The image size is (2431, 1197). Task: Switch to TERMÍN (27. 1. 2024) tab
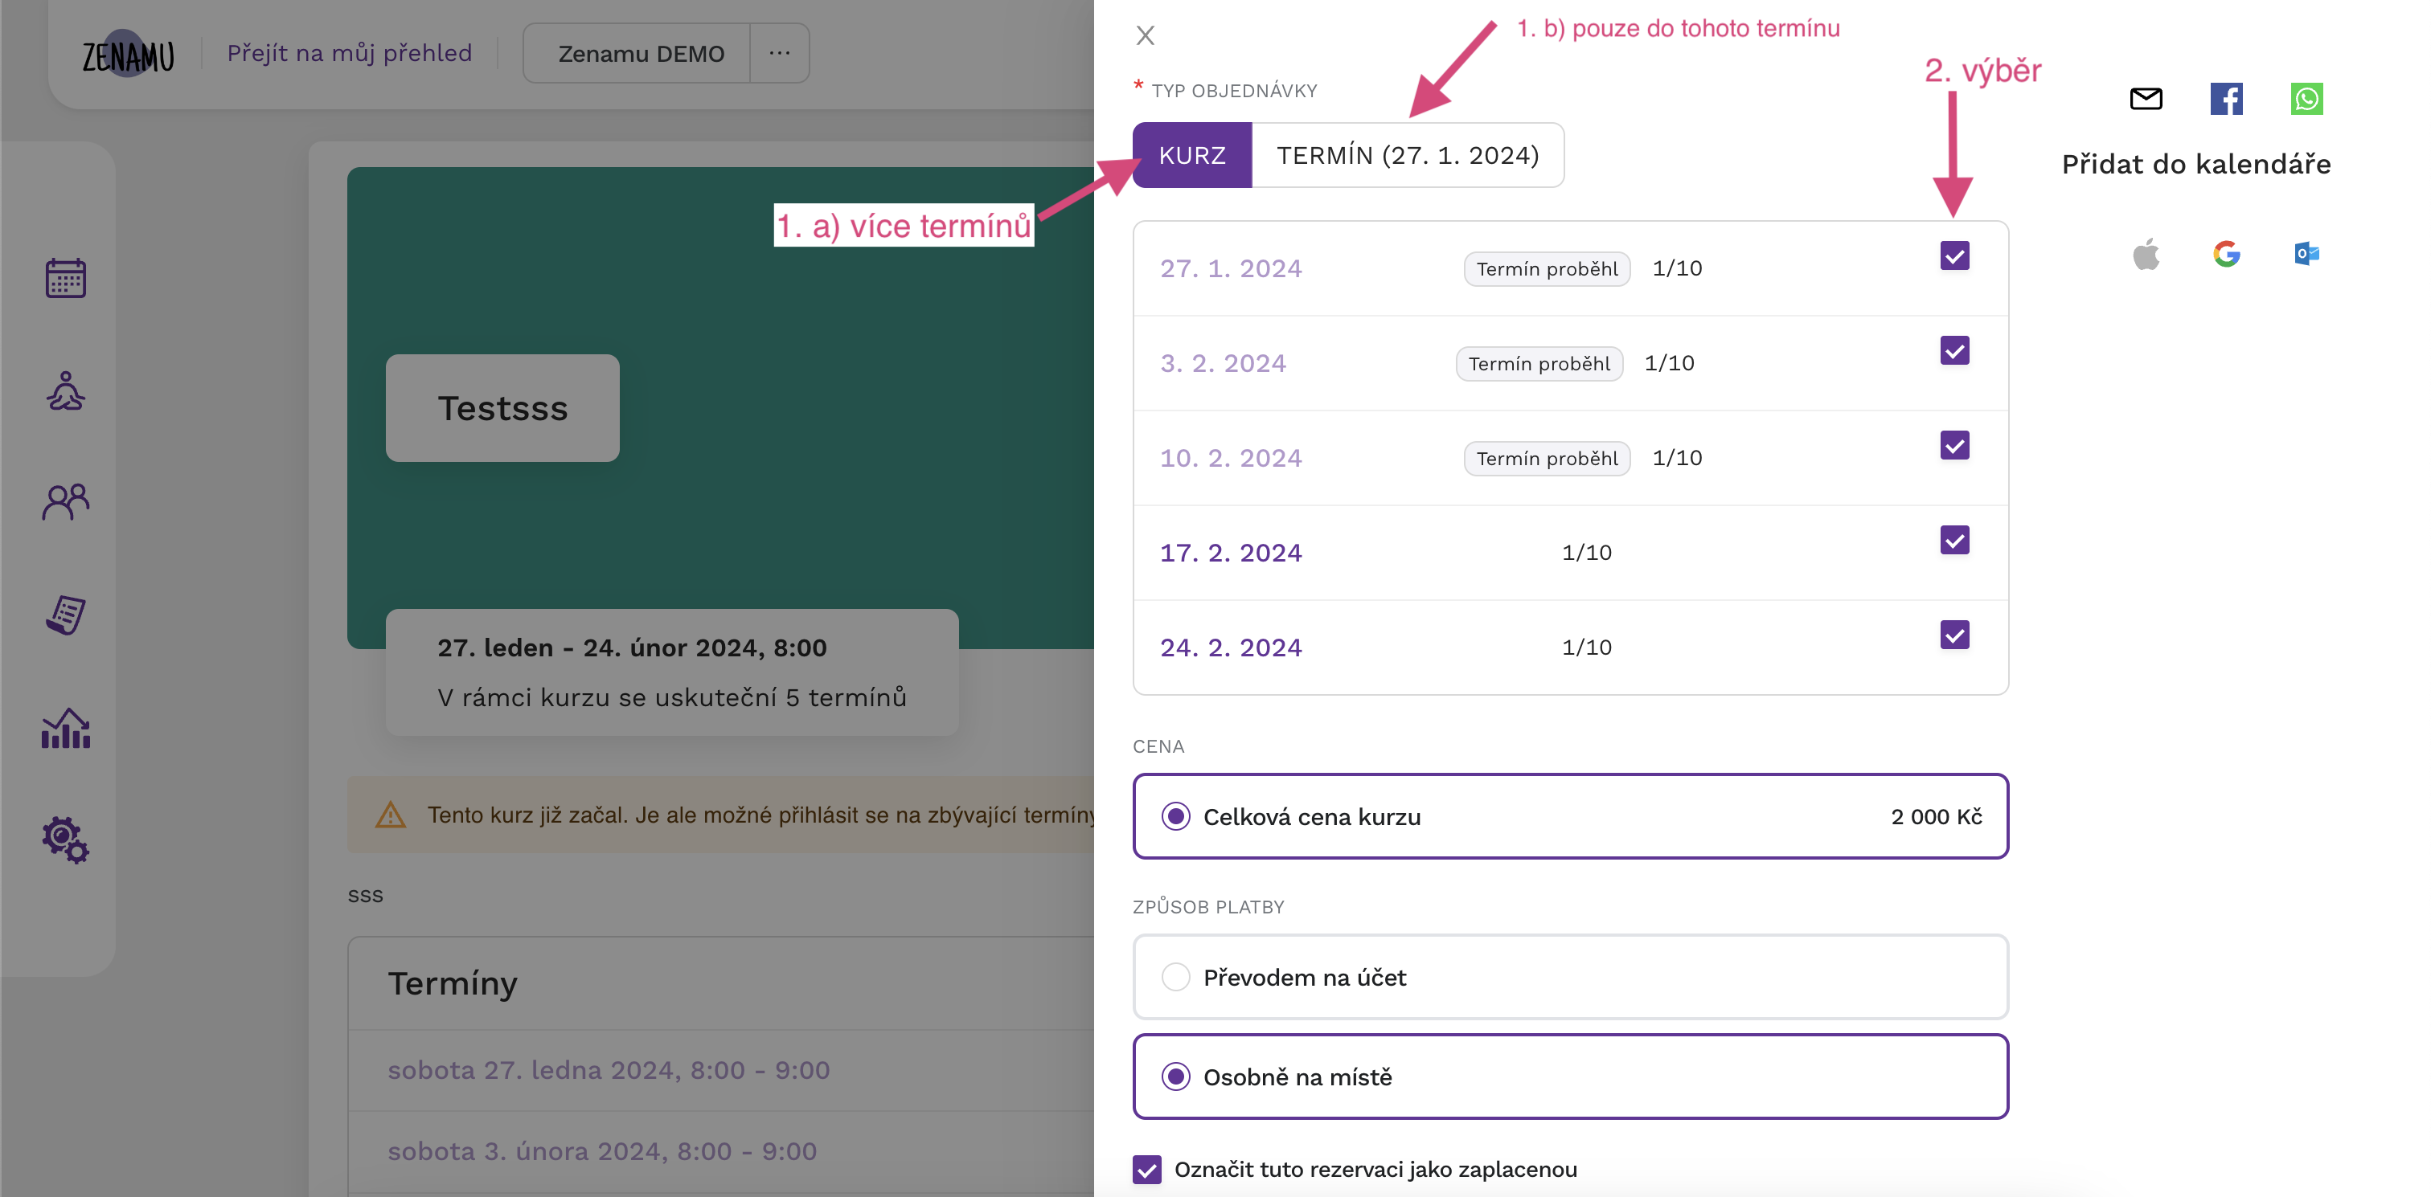[1408, 155]
